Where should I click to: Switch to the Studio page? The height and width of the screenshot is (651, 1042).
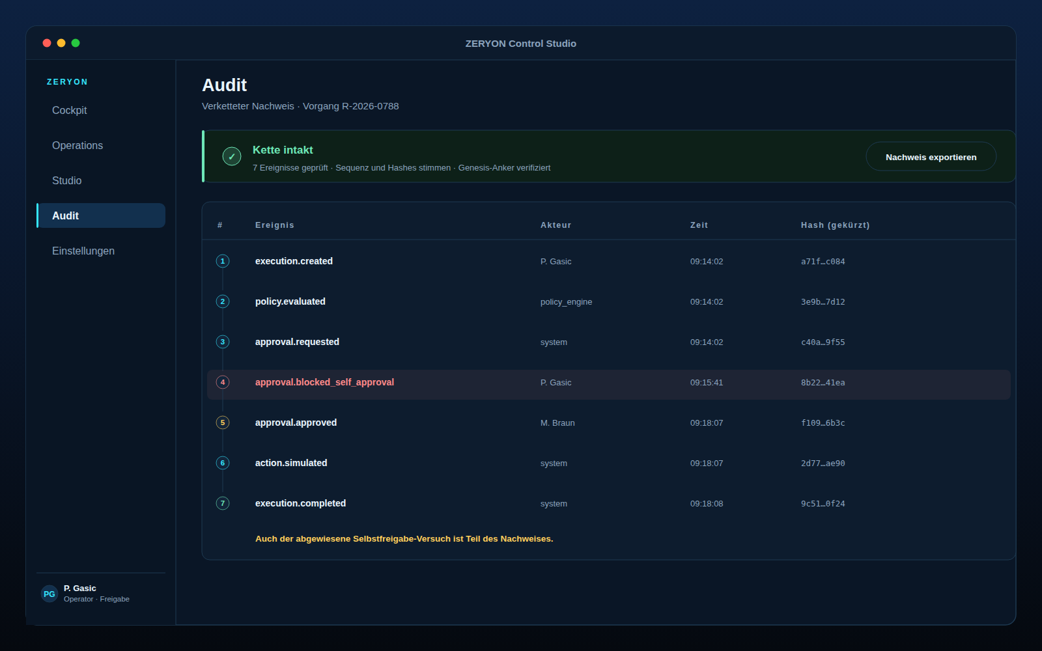point(101,180)
